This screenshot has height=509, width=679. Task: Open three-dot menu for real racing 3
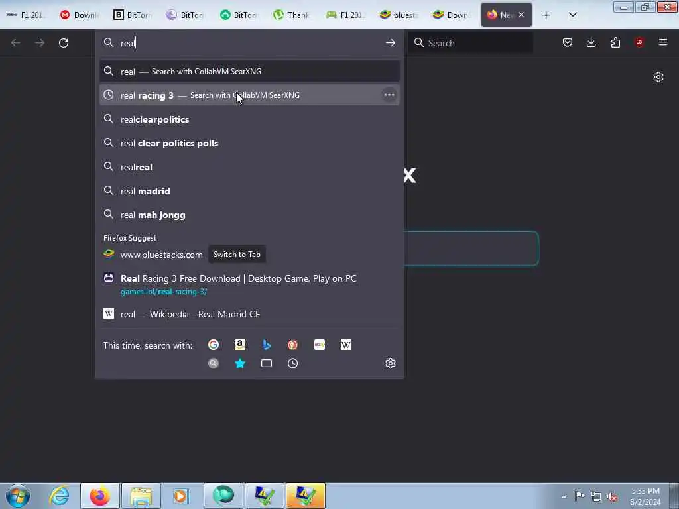(389, 95)
